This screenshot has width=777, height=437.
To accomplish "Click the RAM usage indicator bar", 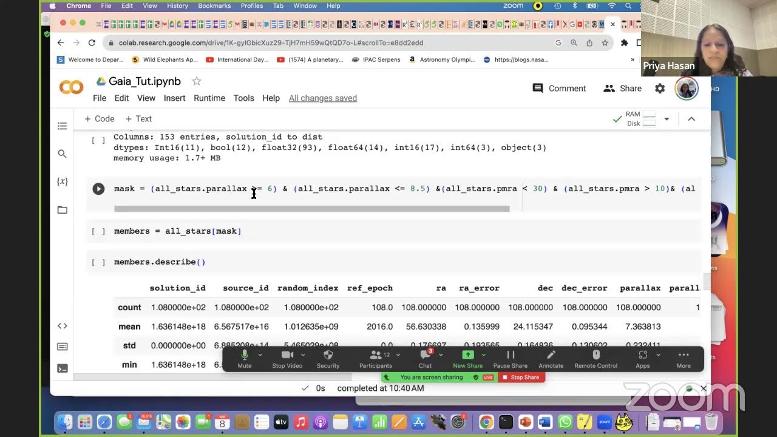I will pos(649,114).
